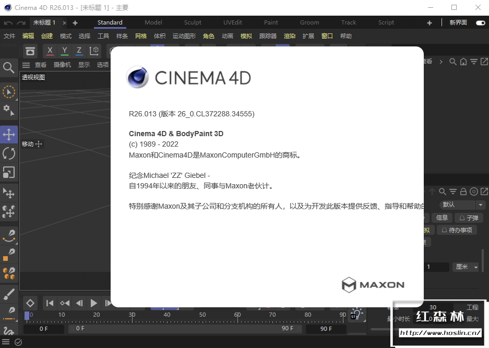Click the target circle icon in attribute manager
The height and width of the screenshot is (348, 489).
pos(474,191)
